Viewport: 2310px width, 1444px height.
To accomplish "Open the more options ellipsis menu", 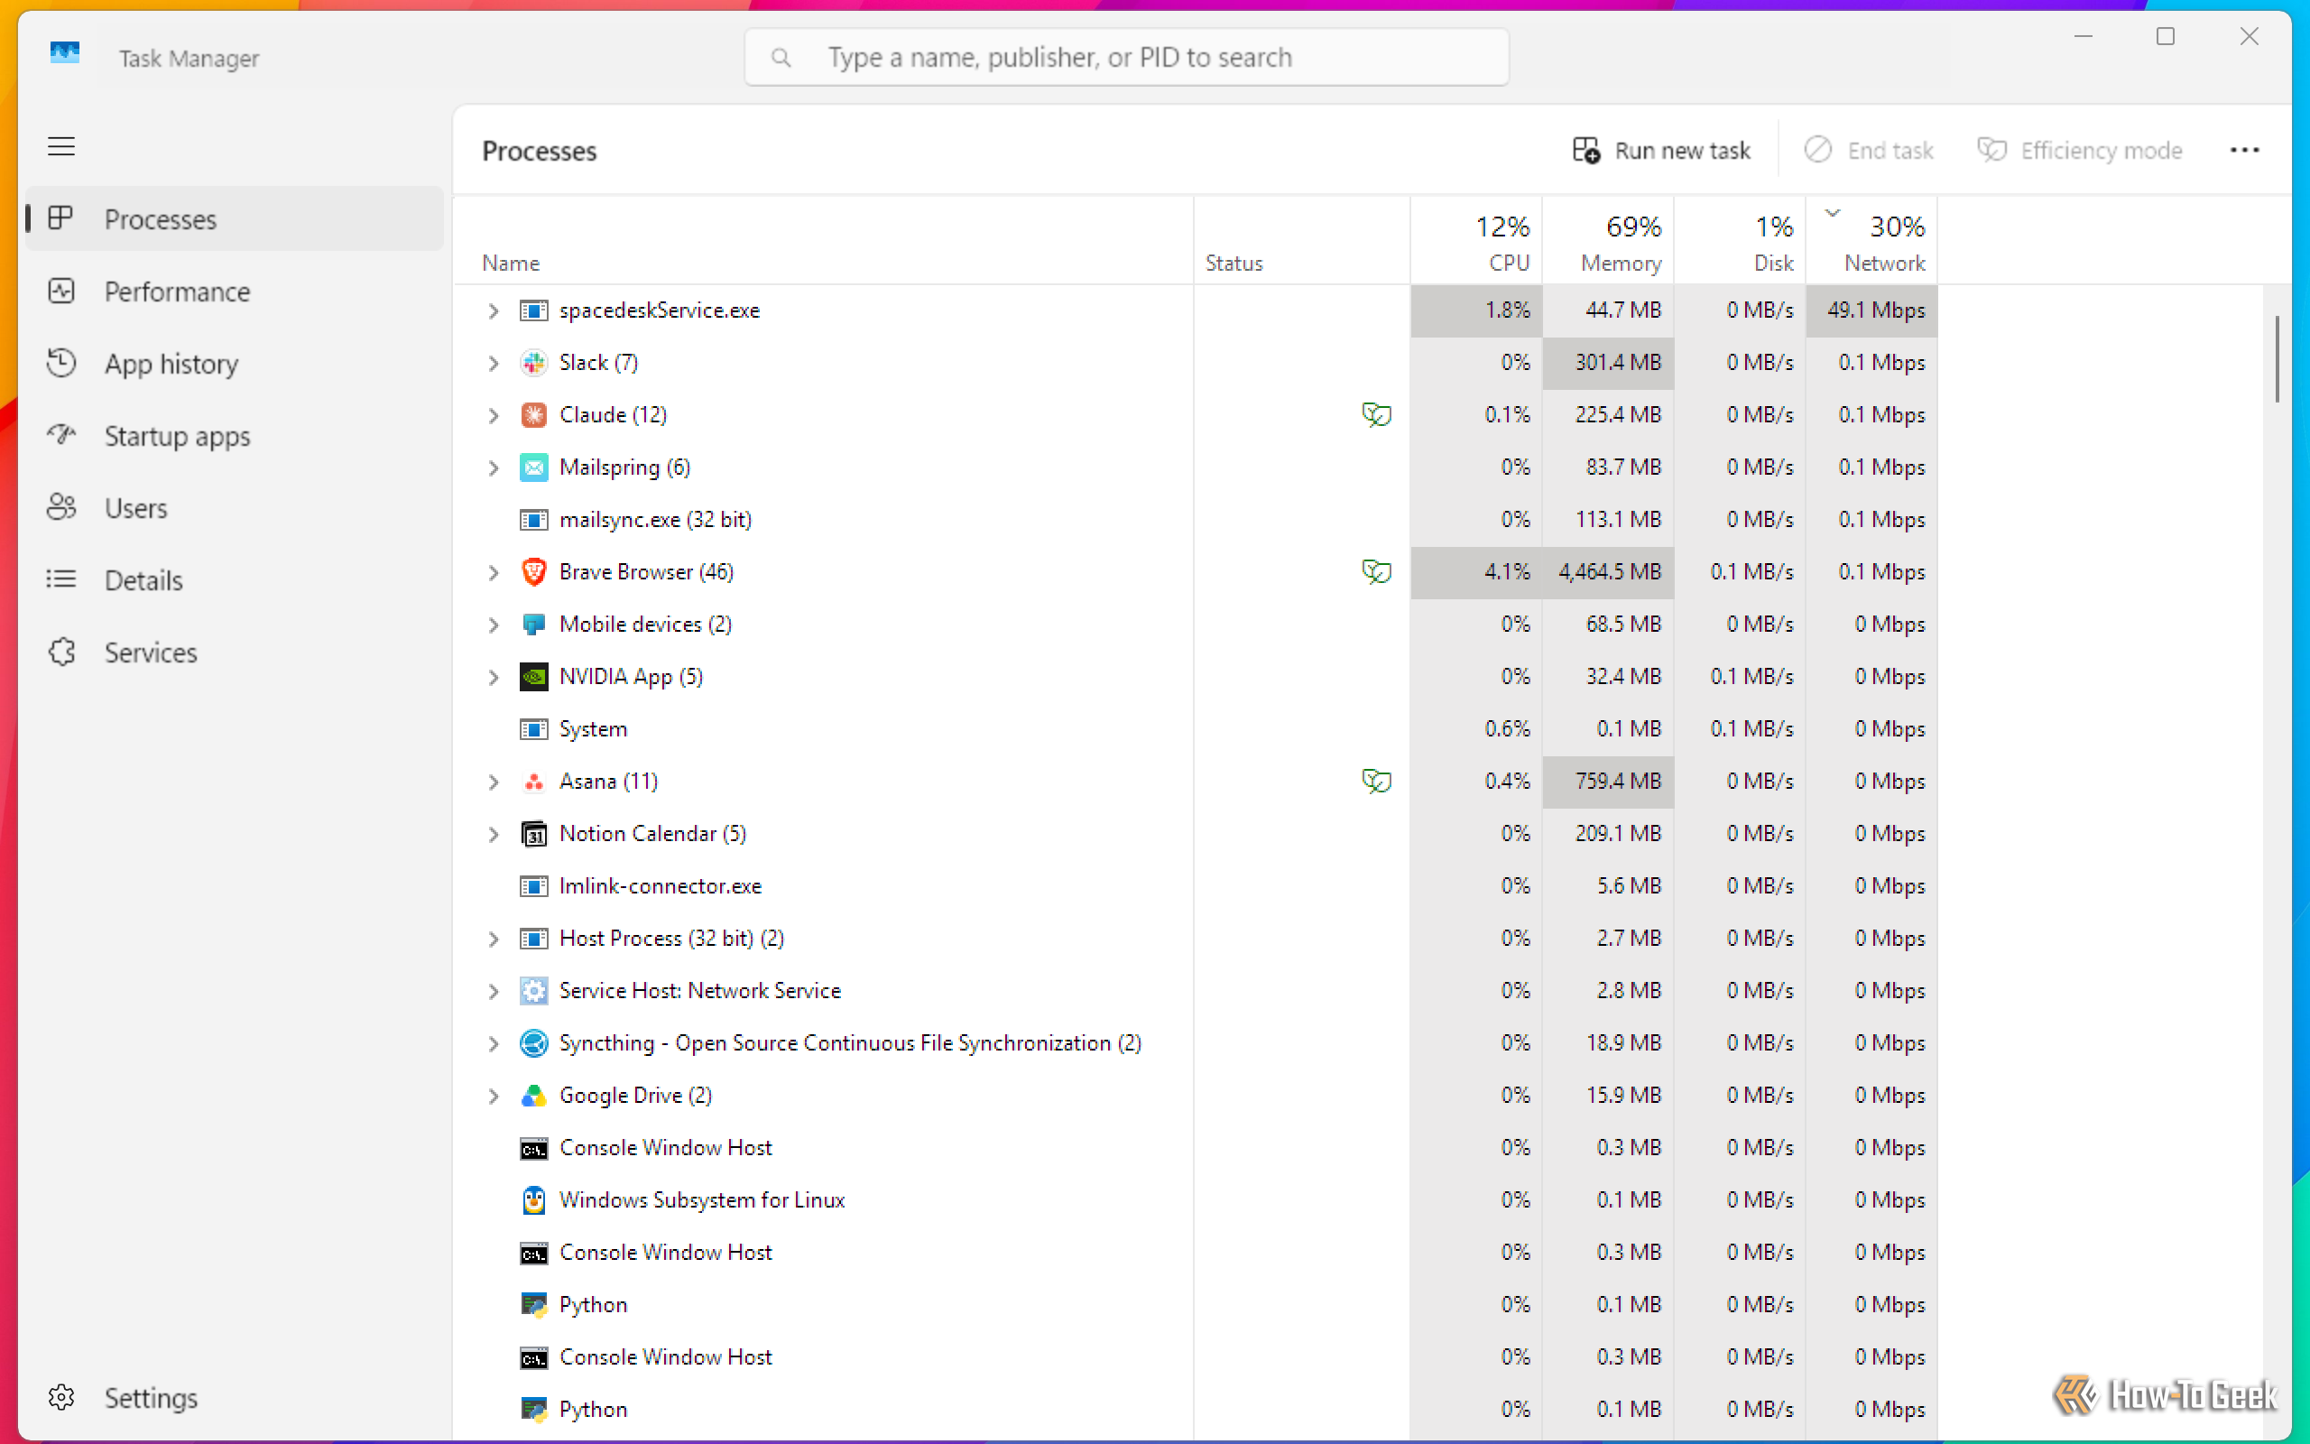I will pyautogui.click(x=2244, y=150).
